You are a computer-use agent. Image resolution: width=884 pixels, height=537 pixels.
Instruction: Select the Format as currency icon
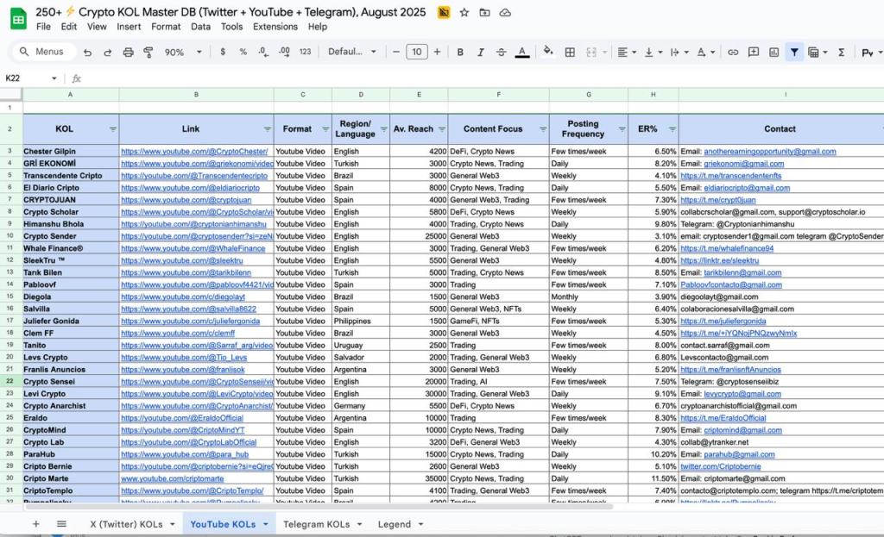click(222, 52)
